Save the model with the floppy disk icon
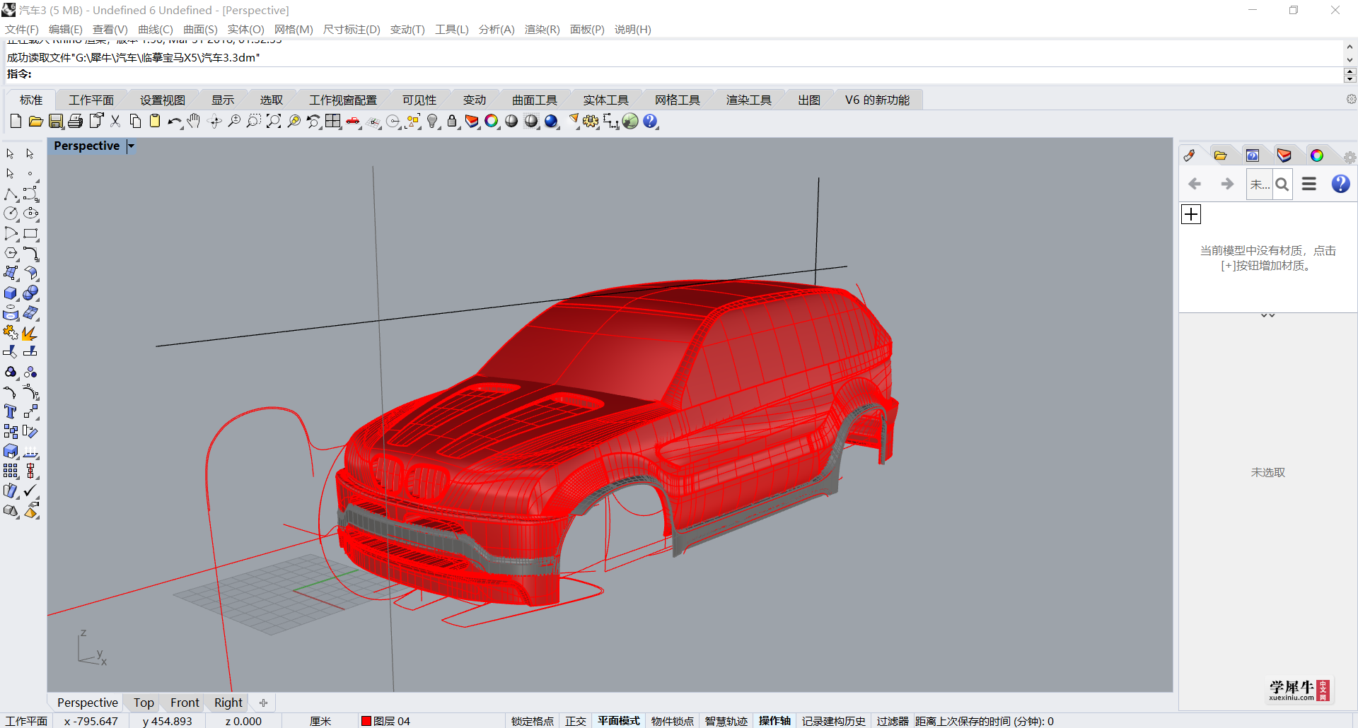Screen dimensions: 1358x728 [x=56, y=122]
